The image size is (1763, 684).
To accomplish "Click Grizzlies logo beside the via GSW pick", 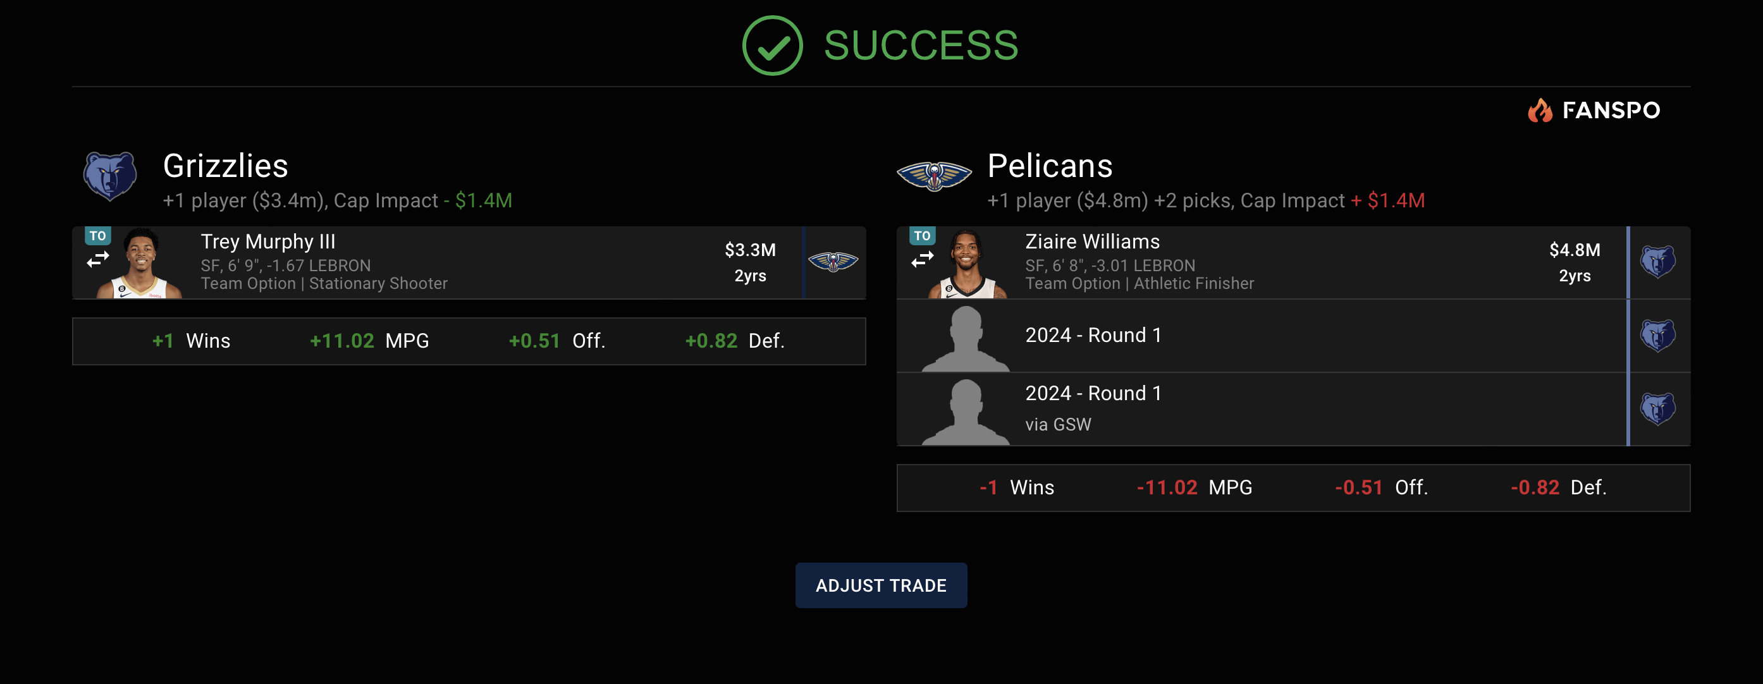I will pyautogui.click(x=1657, y=409).
